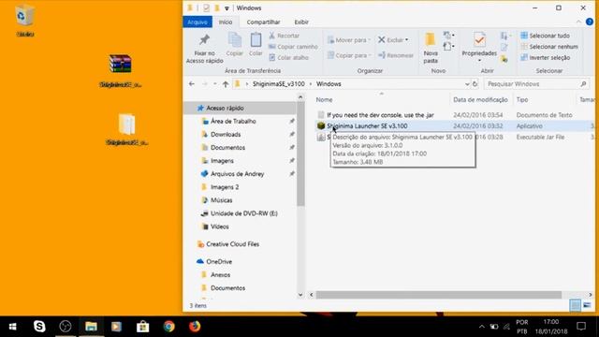Launch Chrome from the taskbar
This screenshot has width=599, height=337.
pos(168,327)
